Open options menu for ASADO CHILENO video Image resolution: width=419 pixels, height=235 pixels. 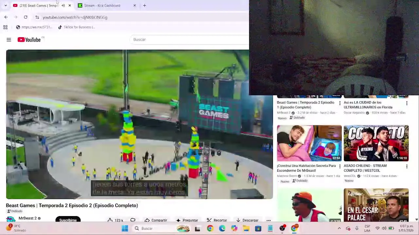[x=407, y=166]
